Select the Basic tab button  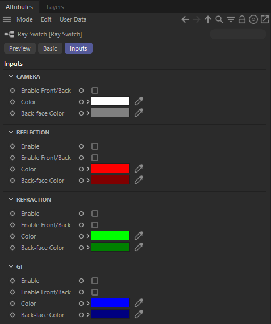(x=50, y=48)
